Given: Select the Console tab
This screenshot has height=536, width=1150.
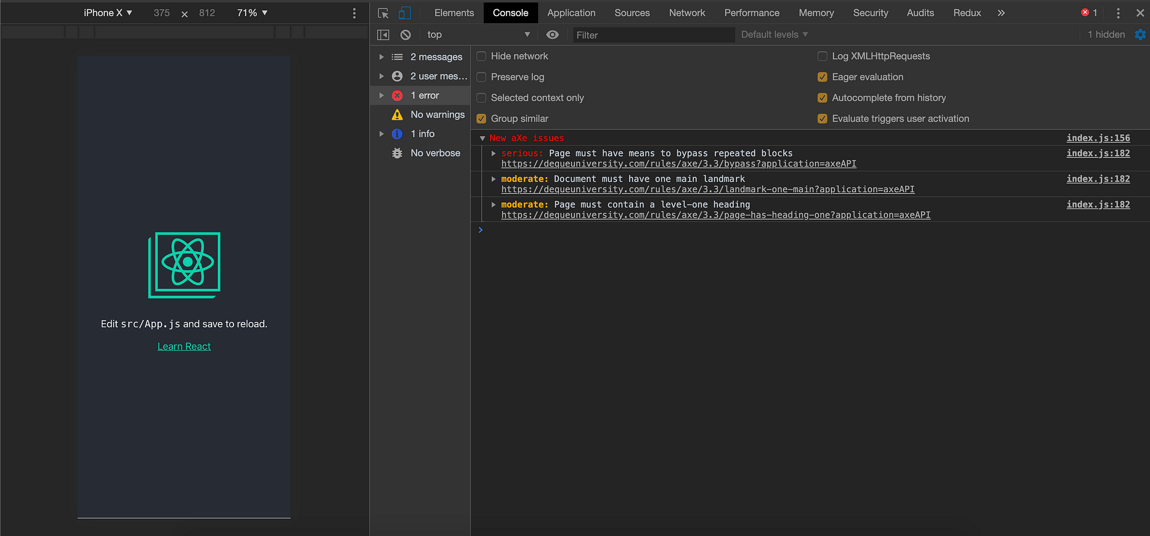Looking at the screenshot, I should click(511, 13).
